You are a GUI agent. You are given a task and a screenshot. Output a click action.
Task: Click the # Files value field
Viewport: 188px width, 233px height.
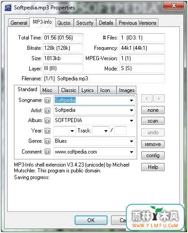[142, 38]
